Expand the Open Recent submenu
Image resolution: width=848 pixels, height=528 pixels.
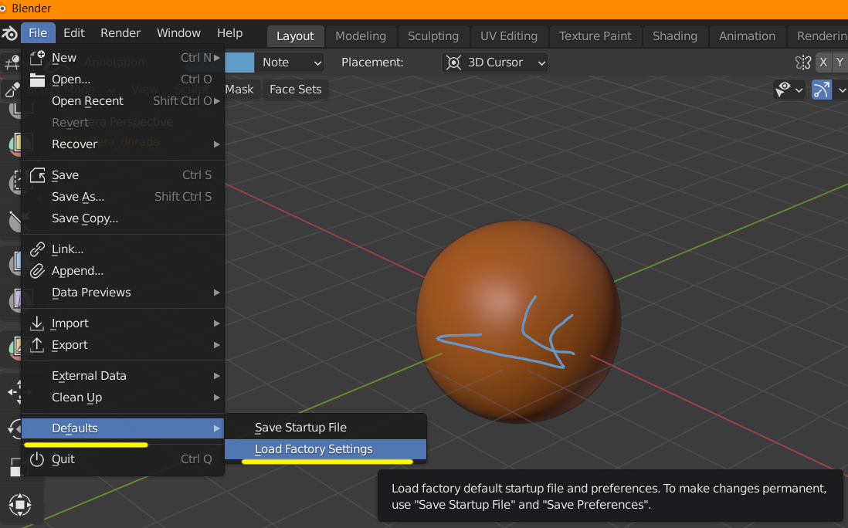coord(124,101)
